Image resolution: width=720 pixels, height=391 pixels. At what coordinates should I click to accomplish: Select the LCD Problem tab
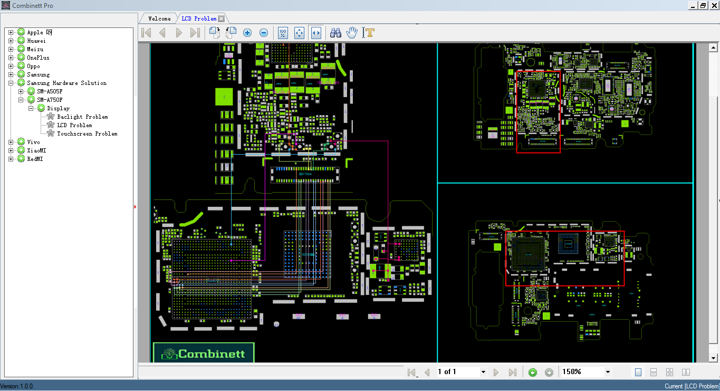(199, 18)
